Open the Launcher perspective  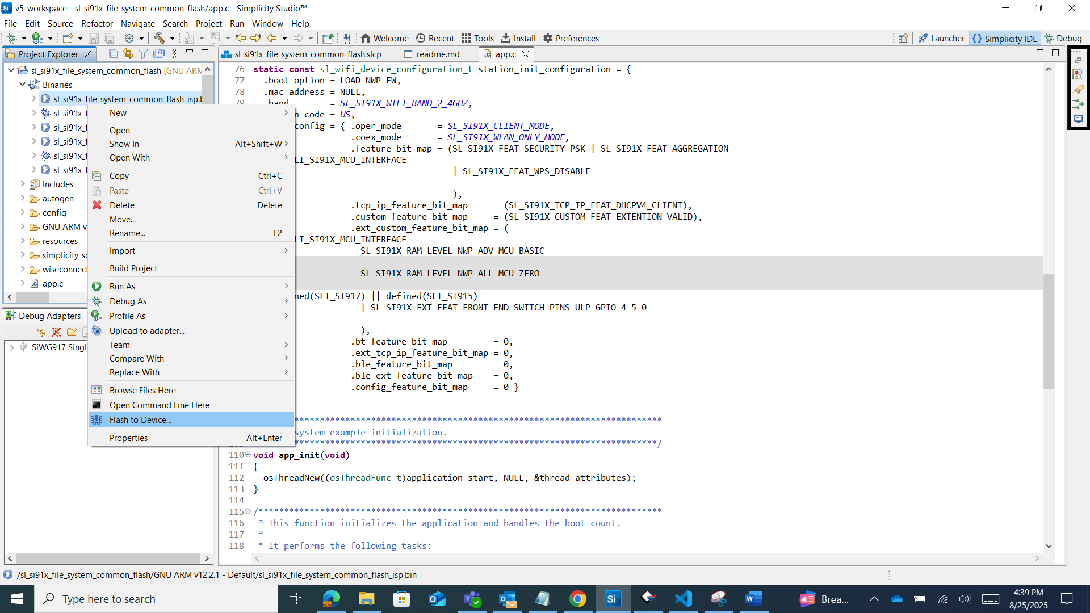click(x=941, y=38)
